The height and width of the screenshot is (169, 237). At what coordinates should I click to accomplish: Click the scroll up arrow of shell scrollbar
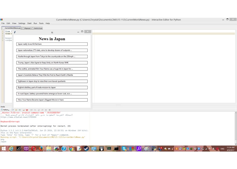[x=236, y=113]
